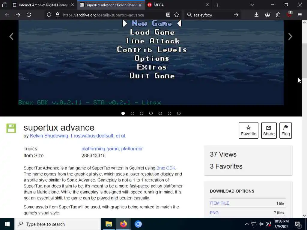
Task: Open Kelvin Shadewing creator link
Action: [49, 136]
